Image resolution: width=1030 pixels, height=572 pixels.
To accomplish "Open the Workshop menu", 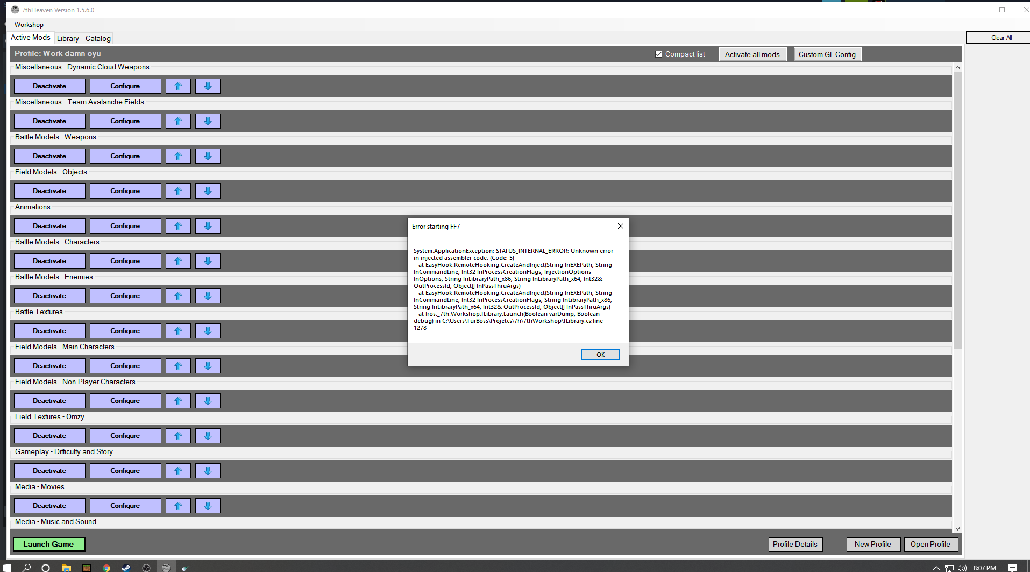I will tap(29, 25).
